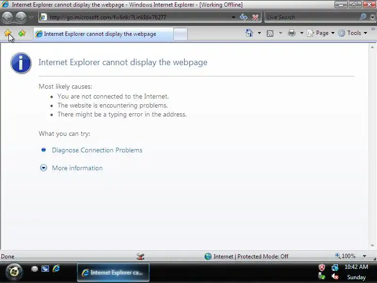377x283 pixels.
Task: Click the green-check device tray icon
Action: pyautogui.click(x=322, y=277)
